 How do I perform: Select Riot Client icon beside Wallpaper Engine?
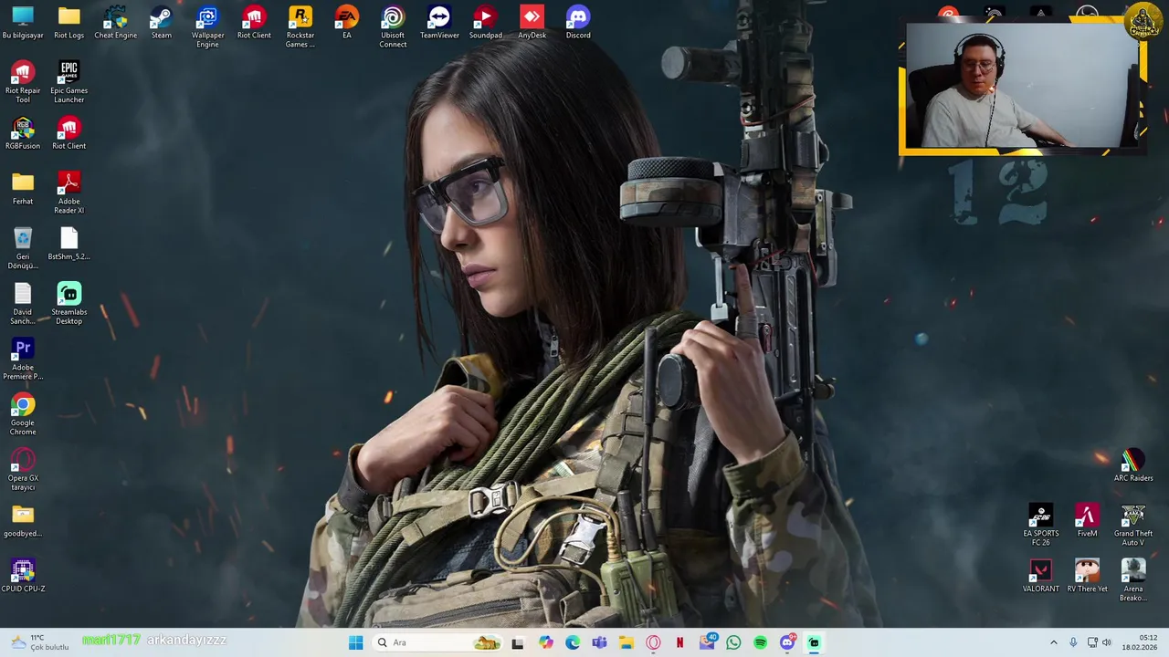coord(254,23)
